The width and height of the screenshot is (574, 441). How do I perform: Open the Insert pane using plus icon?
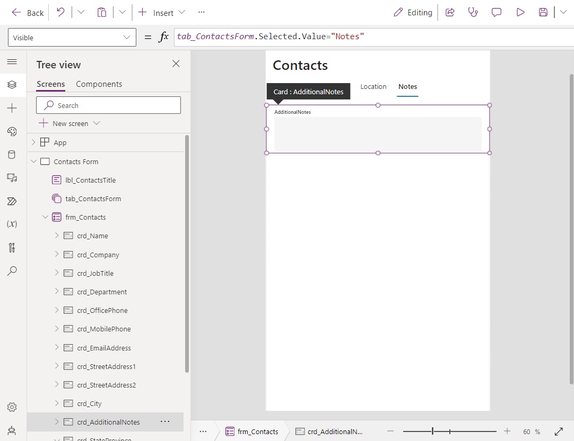point(12,108)
